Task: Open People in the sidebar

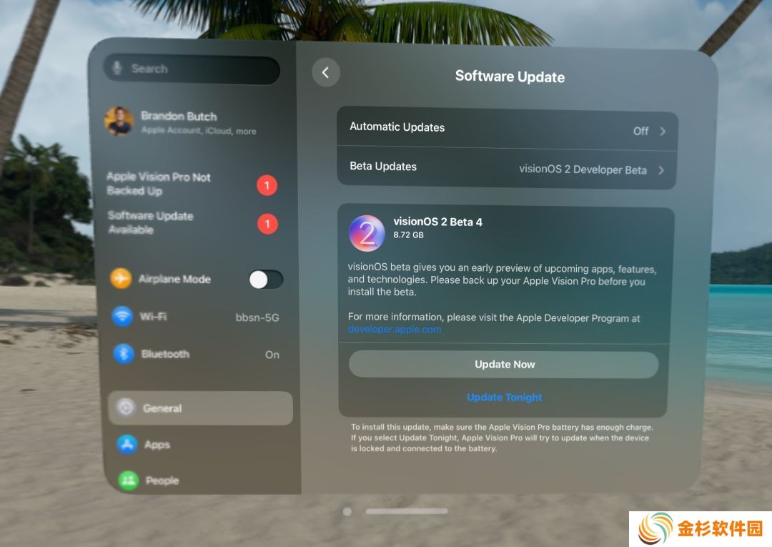Action: pyautogui.click(x=200, y=480)
